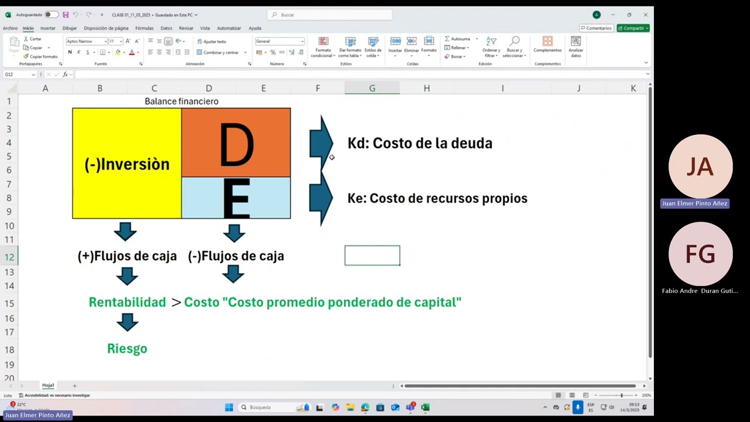Image resolution: width=750 pixels, height=422 pixels.
Task: Open Aptos Narrow font name dropdown
Action: (105, 42)
